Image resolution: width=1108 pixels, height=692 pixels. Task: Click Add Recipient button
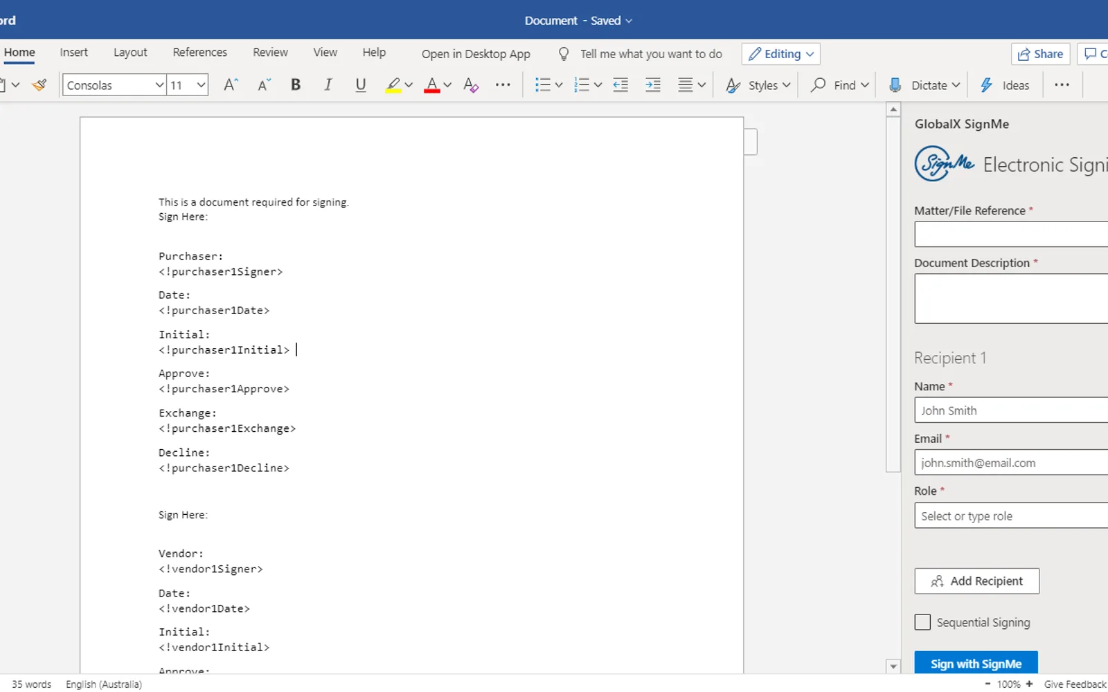[976, 581]
